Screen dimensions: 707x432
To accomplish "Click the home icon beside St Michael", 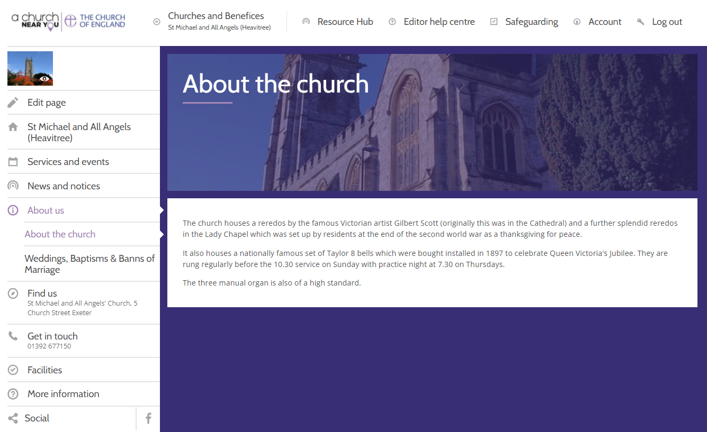I will [x=13, y=127].
